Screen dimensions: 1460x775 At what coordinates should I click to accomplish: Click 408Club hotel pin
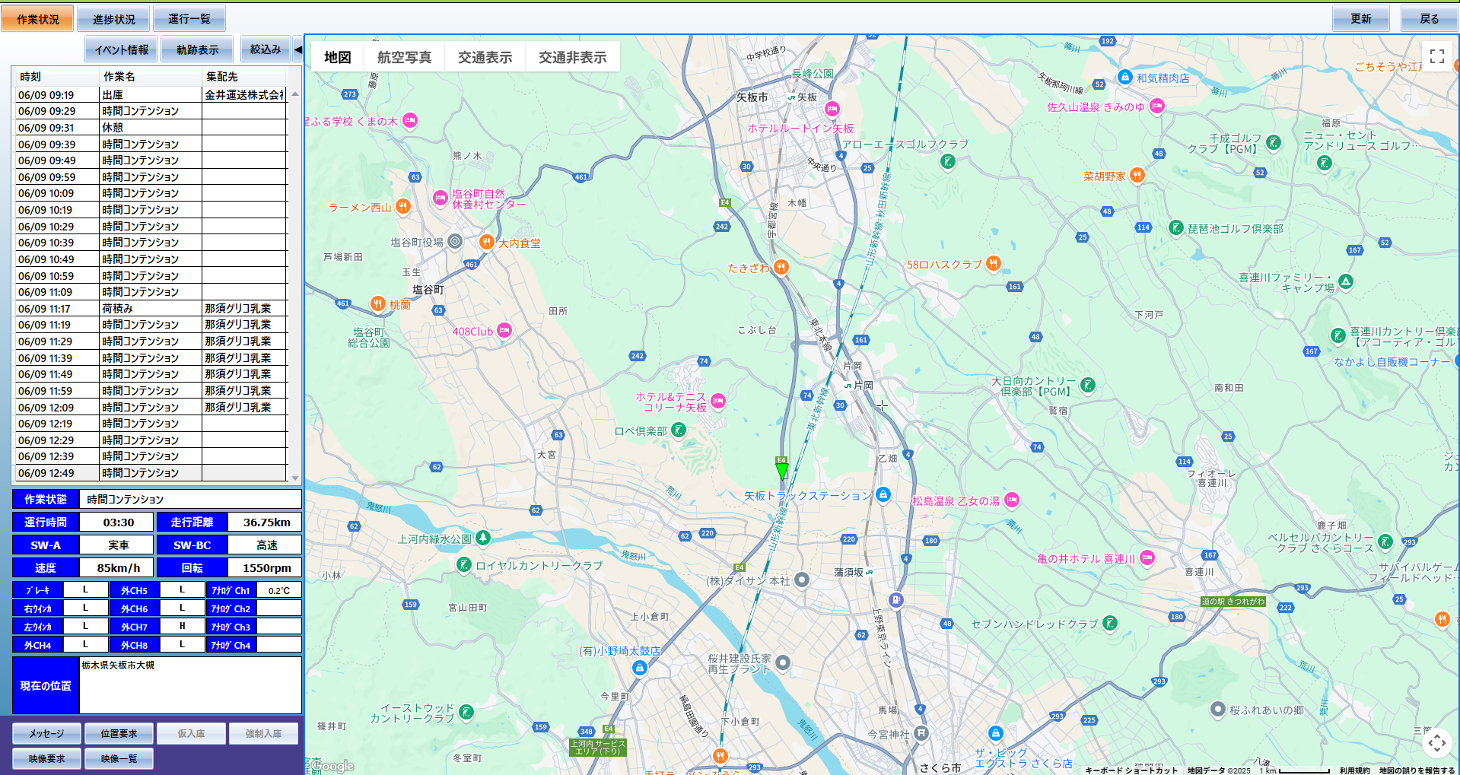504,330
